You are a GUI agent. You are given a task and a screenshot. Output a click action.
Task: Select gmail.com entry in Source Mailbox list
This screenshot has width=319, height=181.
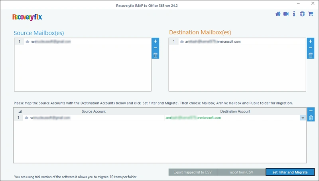(51, 41)
